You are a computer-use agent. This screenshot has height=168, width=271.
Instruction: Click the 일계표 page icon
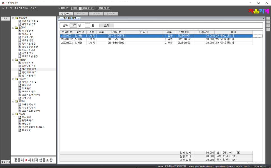(x=20, y=34)
